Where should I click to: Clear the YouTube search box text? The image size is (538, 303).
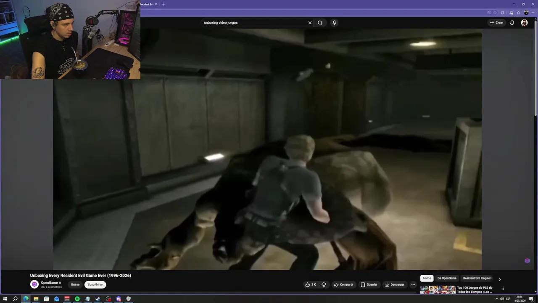[310, 23]
